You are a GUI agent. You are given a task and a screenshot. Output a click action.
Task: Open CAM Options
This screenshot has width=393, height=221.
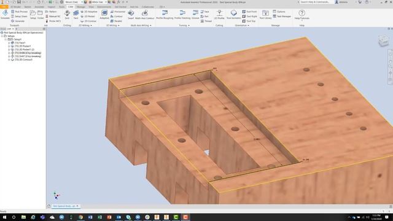pyautogui.click(x=279, y=12)
